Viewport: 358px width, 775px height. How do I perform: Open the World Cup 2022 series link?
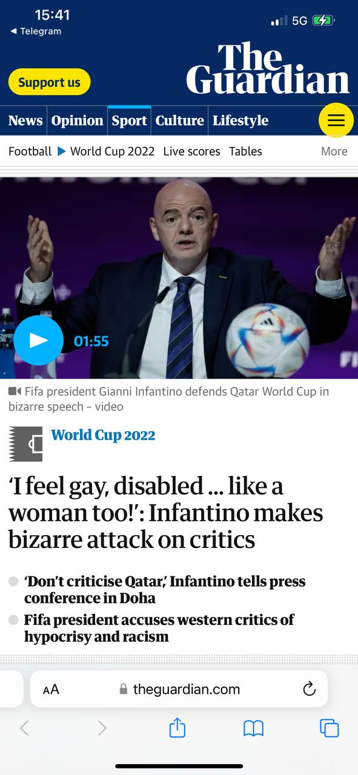[103, 435]
